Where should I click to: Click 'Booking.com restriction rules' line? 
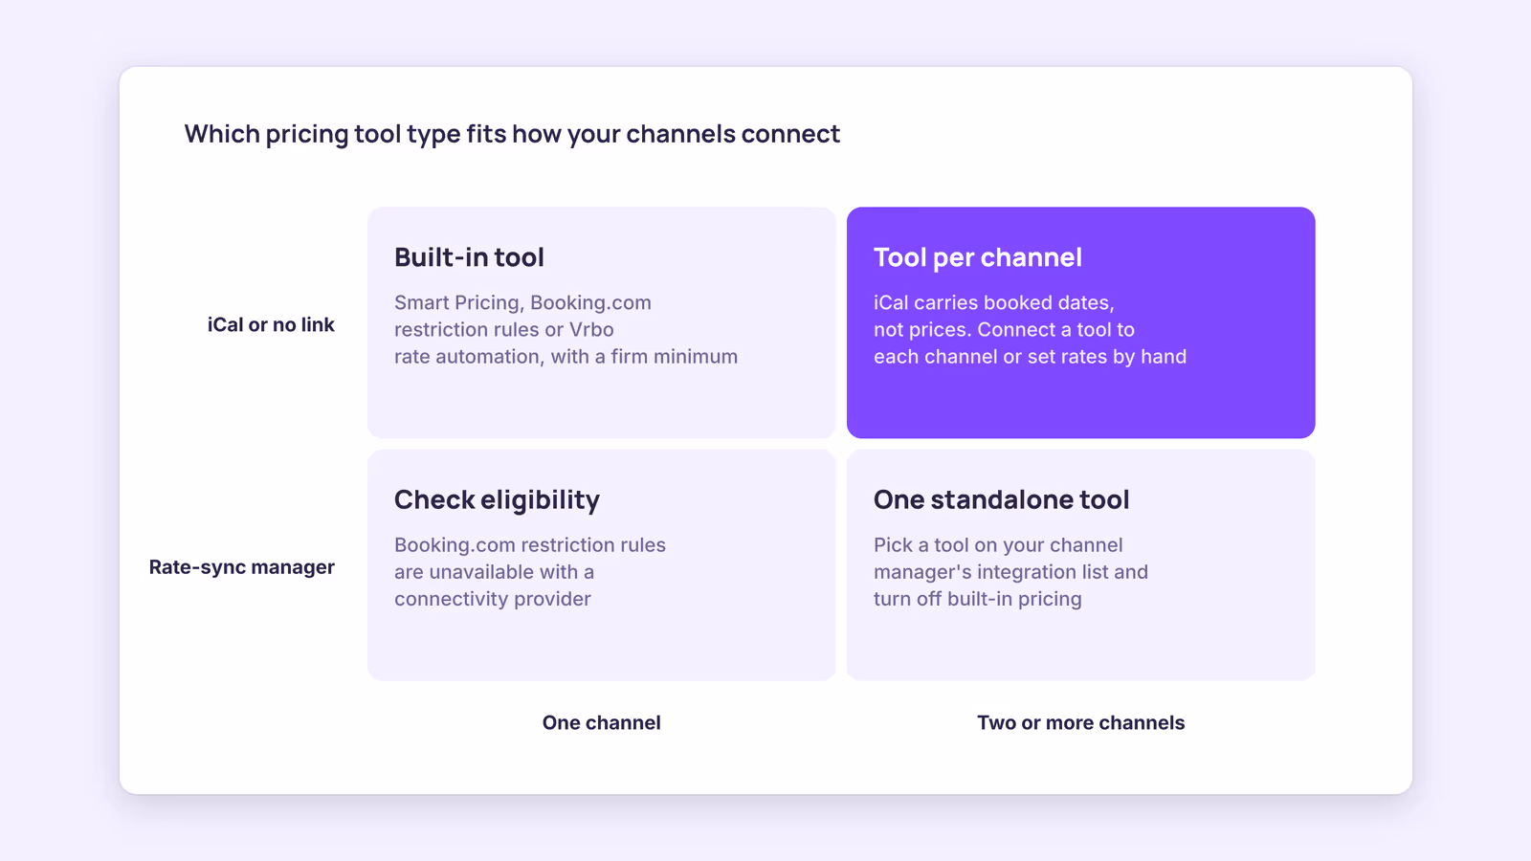[529, 545]
